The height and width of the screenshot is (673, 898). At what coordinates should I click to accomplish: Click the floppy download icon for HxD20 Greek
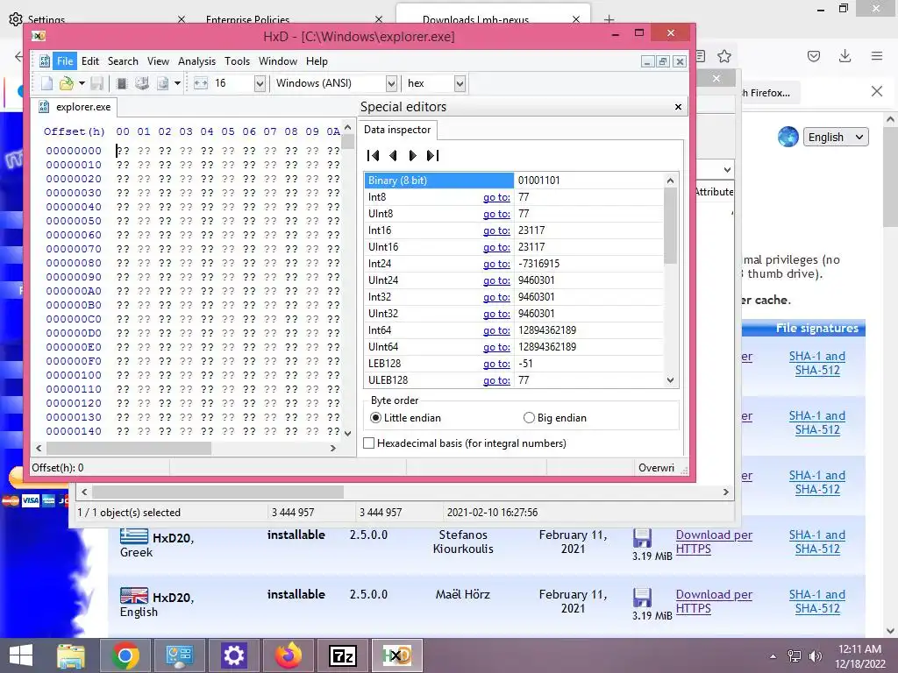[642, 538]
